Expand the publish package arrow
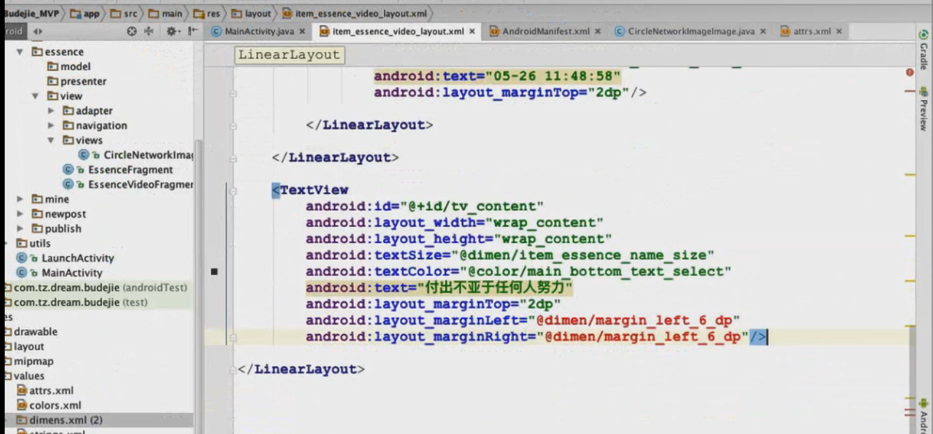Image resolution: width=933 pixels, height=434 pixels. point(20,228)
